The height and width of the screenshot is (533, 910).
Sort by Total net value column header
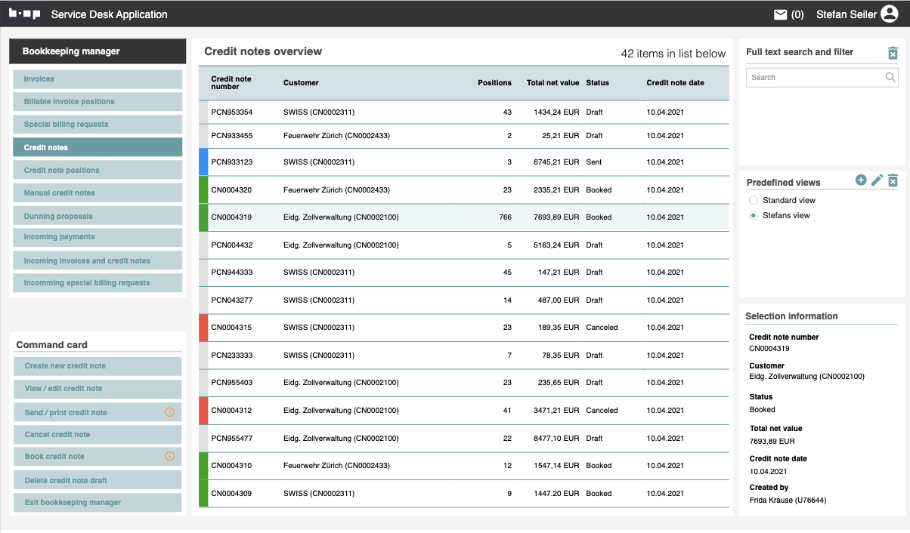click(x=552, y=83)
